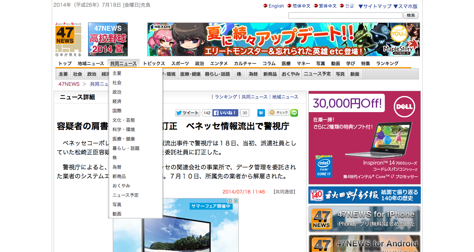Open the マネー navigation item
474x252 pixels.
point(304,64)
